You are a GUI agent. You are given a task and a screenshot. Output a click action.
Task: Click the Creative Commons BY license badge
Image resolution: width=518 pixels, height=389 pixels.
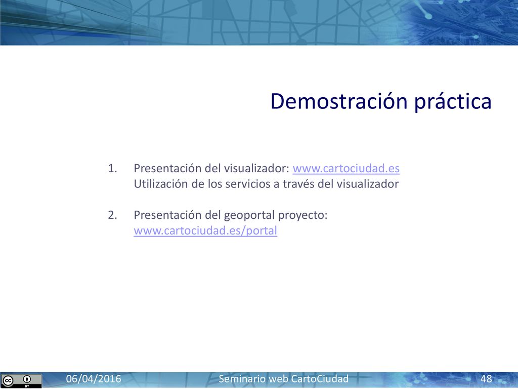[x=21, y=381]
